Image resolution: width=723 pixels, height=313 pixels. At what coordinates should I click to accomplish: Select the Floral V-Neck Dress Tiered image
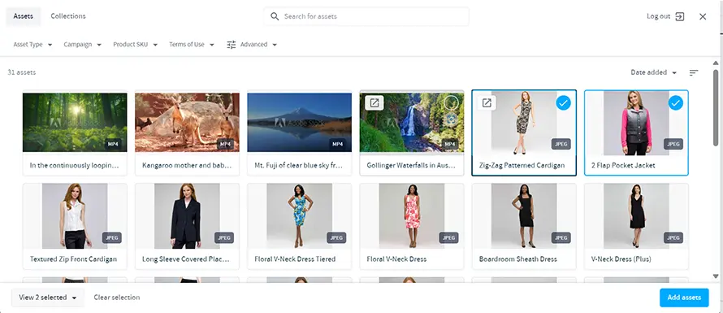299,216
